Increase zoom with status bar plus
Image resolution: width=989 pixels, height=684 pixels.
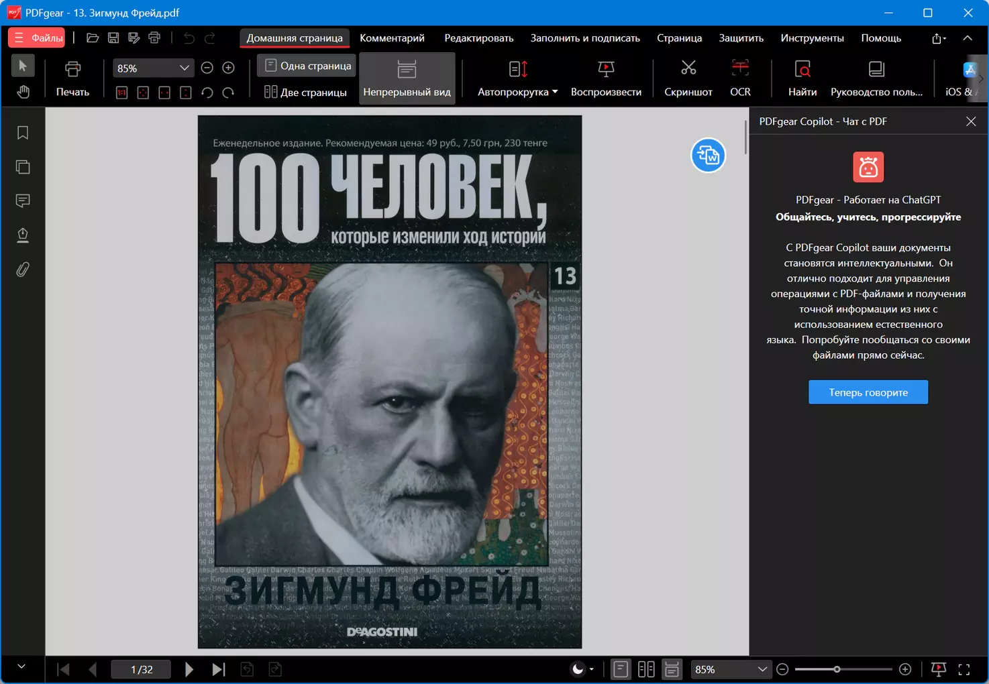click(x=905, y=669)
